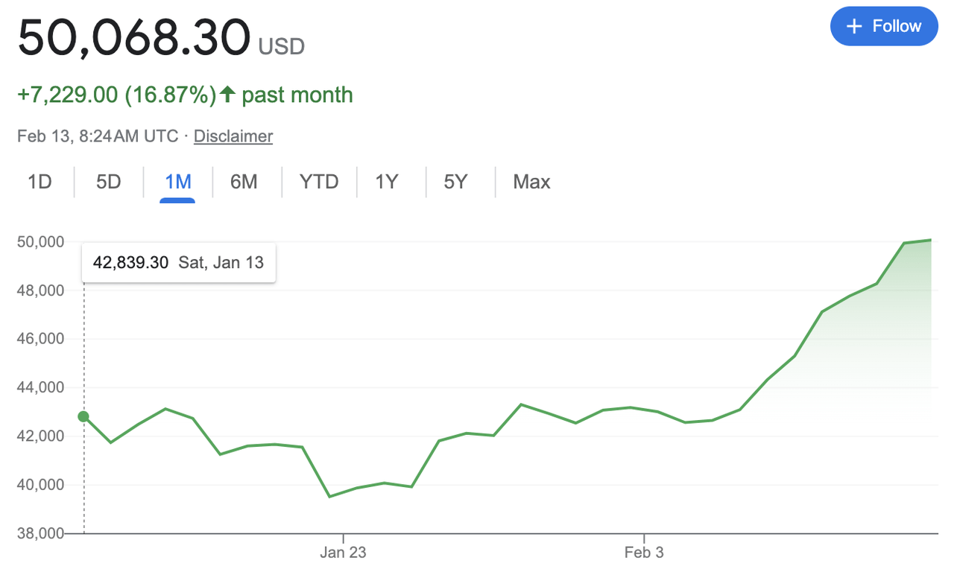Switch to the 5D time range tab

click(107, 181)
